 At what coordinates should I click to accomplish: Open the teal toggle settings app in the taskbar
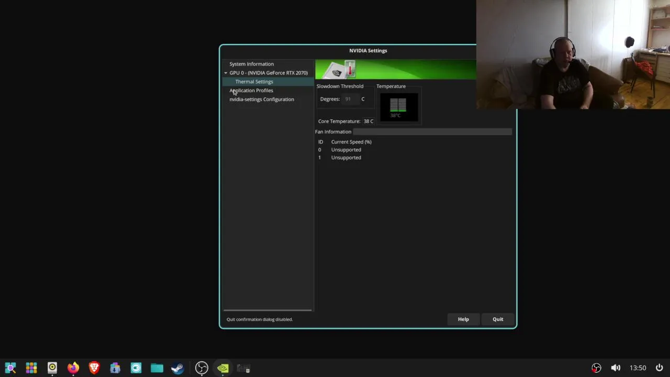pos(136,368)
